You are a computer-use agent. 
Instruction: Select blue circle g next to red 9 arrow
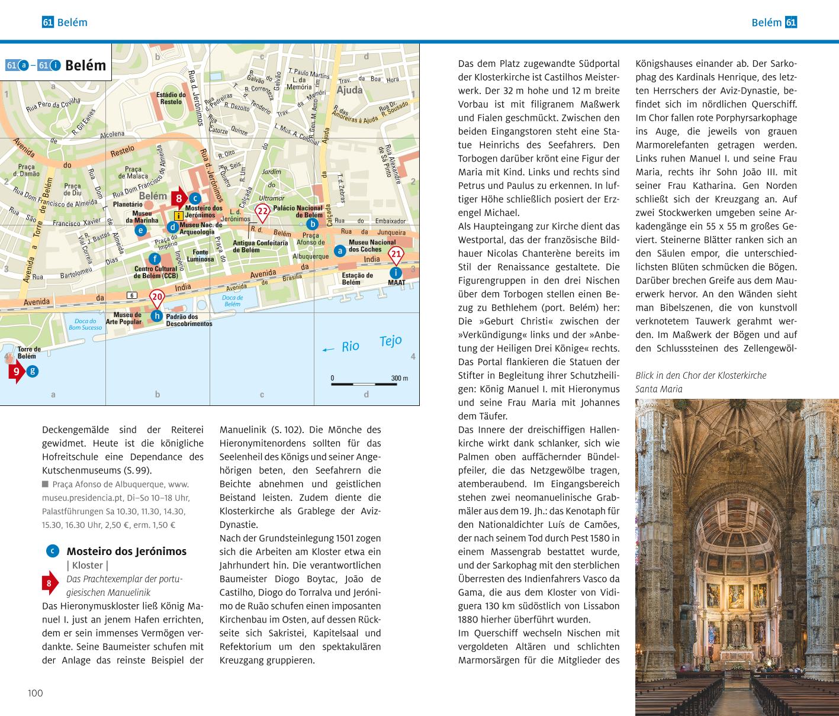pos(33,372)
